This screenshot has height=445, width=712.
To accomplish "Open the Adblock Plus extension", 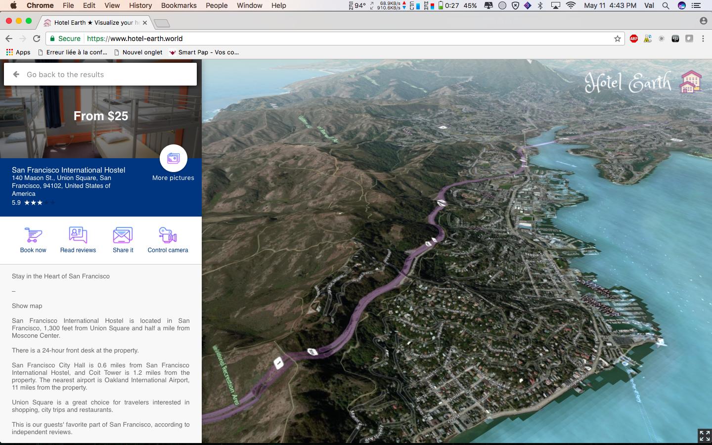I will (x=634, y=39).
